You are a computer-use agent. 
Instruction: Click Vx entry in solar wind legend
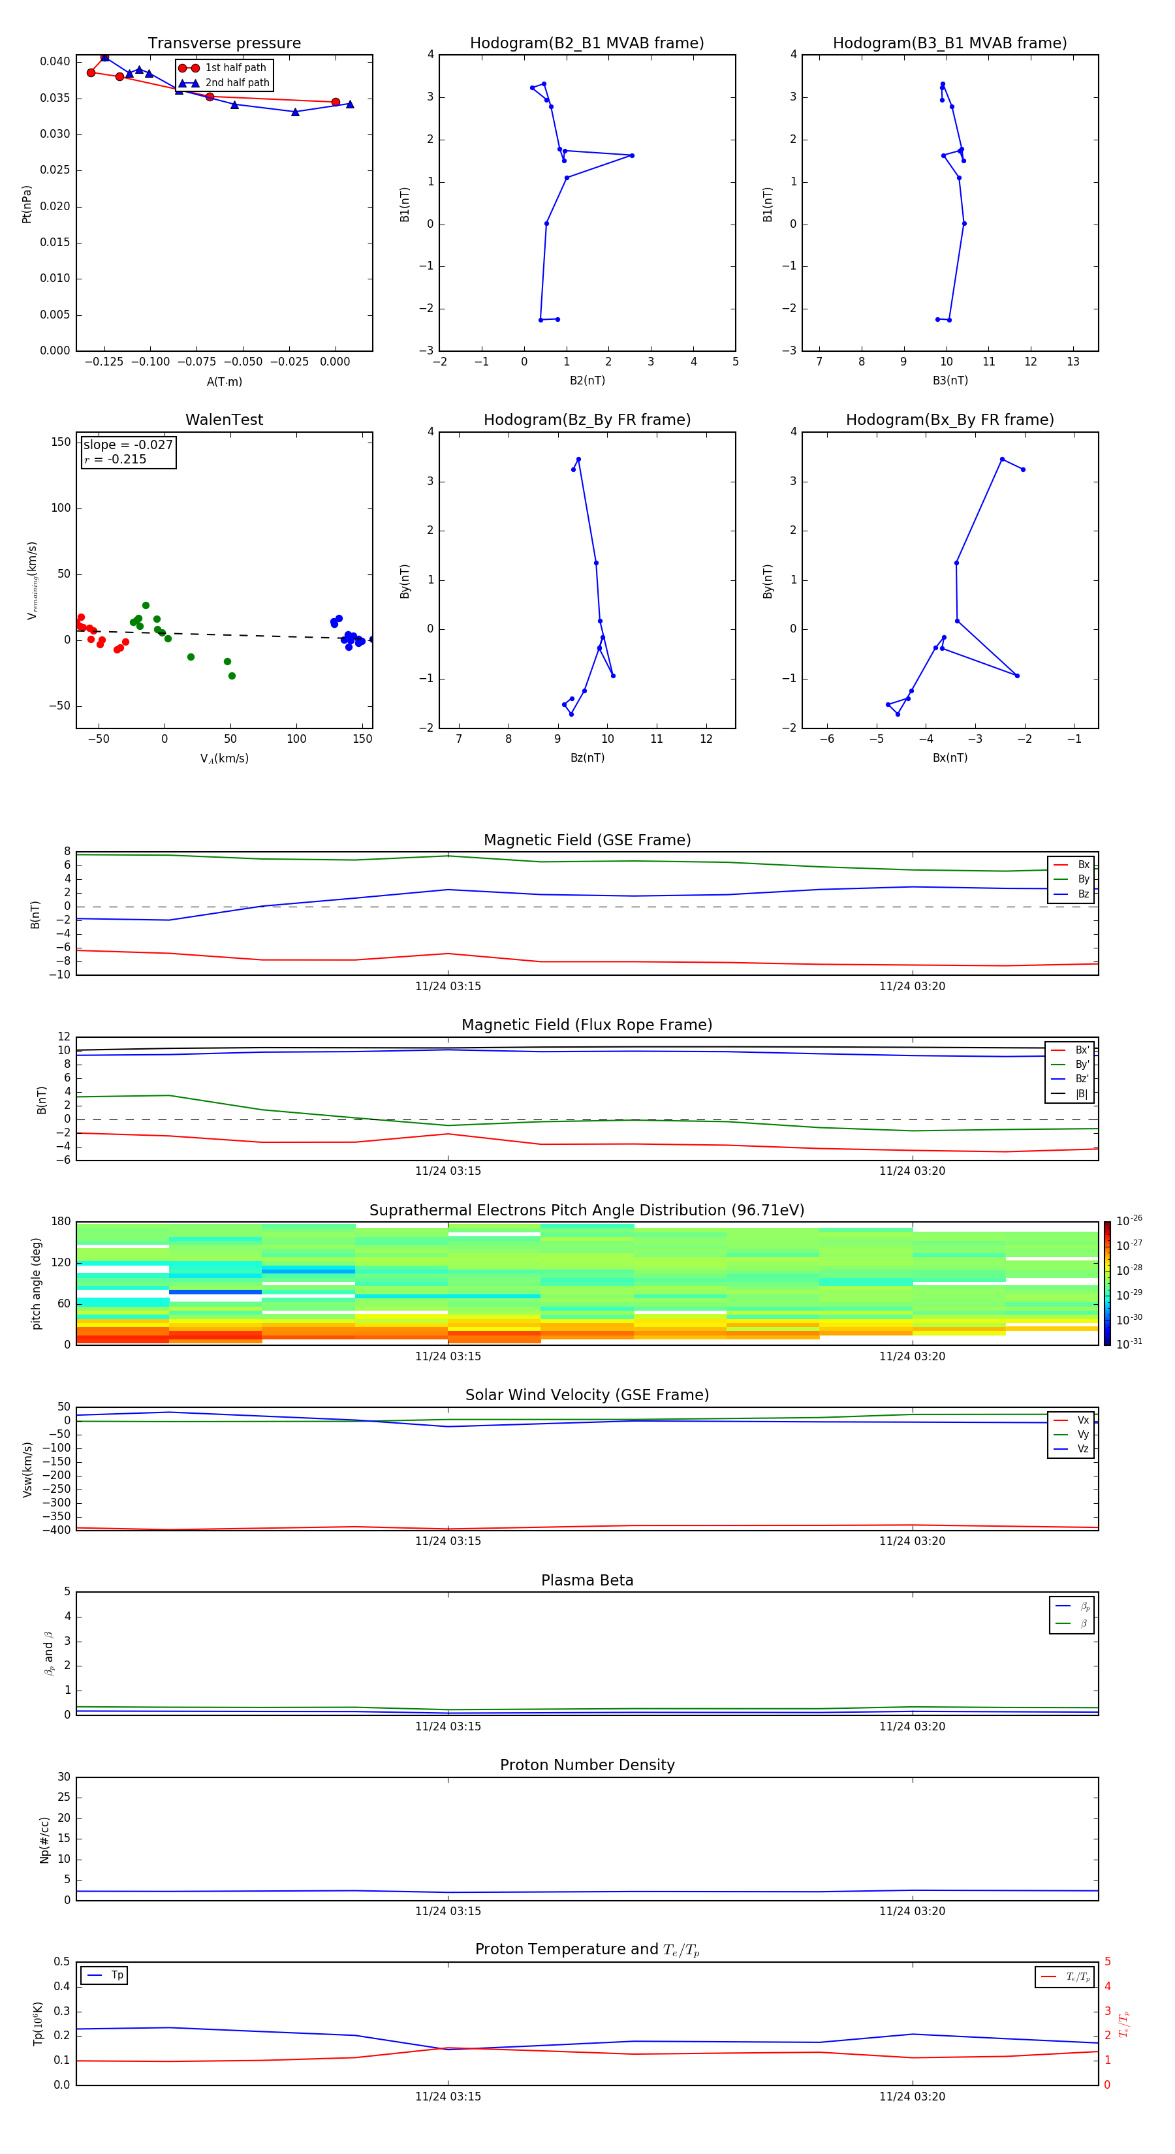coord(1071,1420)
